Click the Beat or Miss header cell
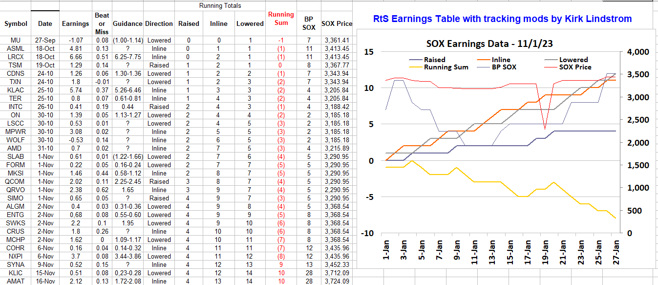Image resolution: width=658 pixels, height=285 pixels. (102, 23)
